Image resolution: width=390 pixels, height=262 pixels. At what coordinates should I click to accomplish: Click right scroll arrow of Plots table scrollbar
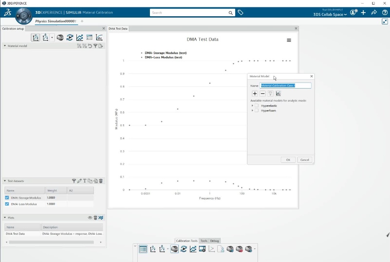tap(101, 242)
